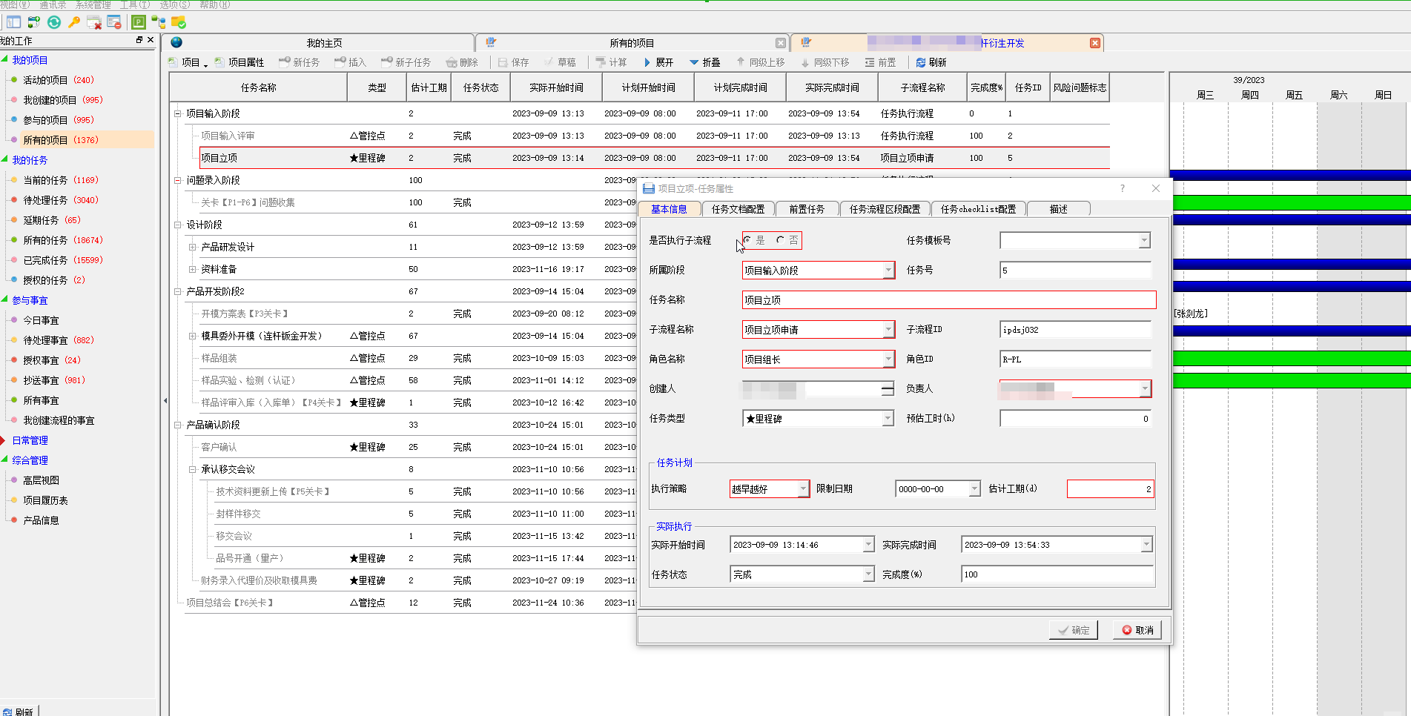This screenshot has width=1411, height=716.
Task: Click 折叠 to collapse all tasks
Action: pyautogui.click(x=705, y=62)
